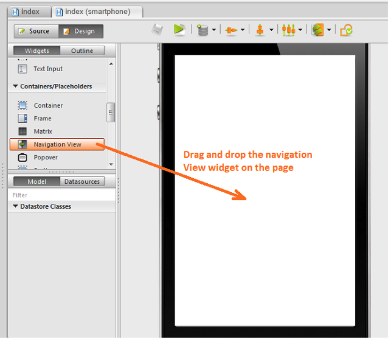Select the horizontal align toolbar icon
The width and height of the screenshot is (388, 338).
[232, 29]
